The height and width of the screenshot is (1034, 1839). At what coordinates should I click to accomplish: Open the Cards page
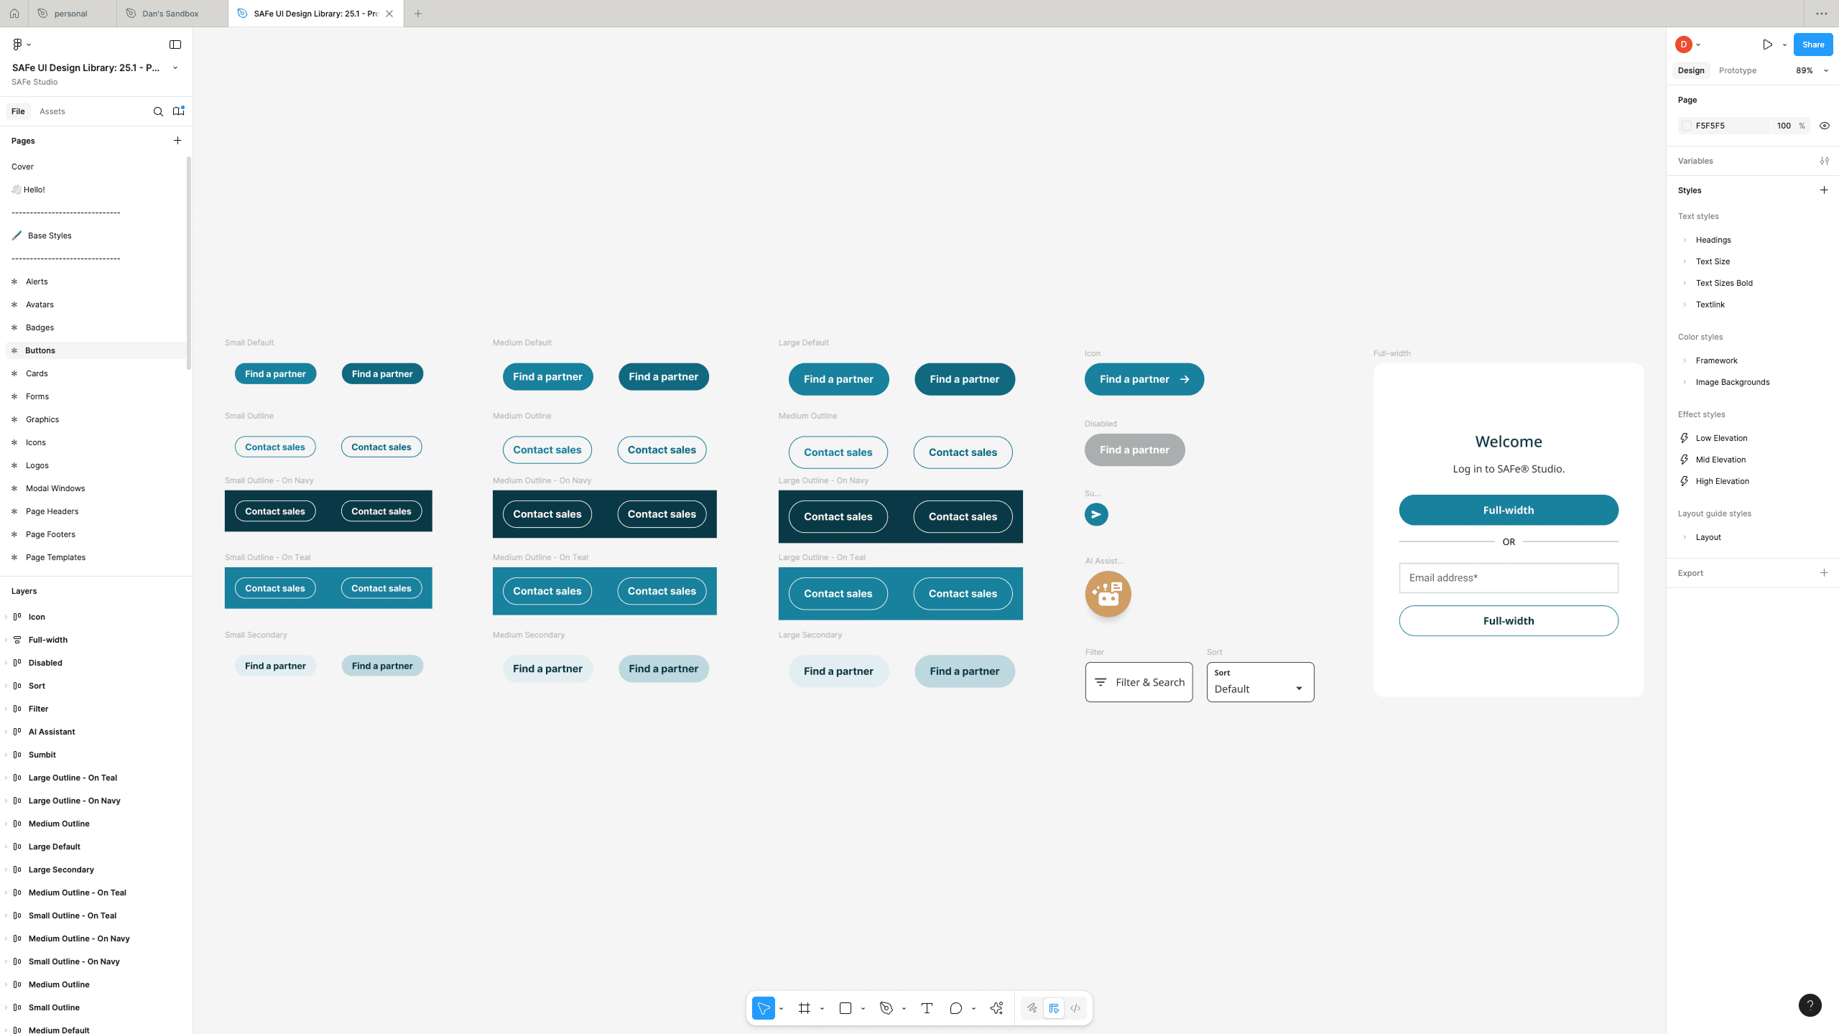[37, 373]
